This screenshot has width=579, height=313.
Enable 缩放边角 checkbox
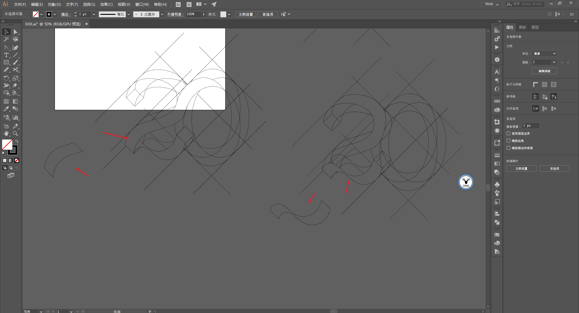(508, 141)
